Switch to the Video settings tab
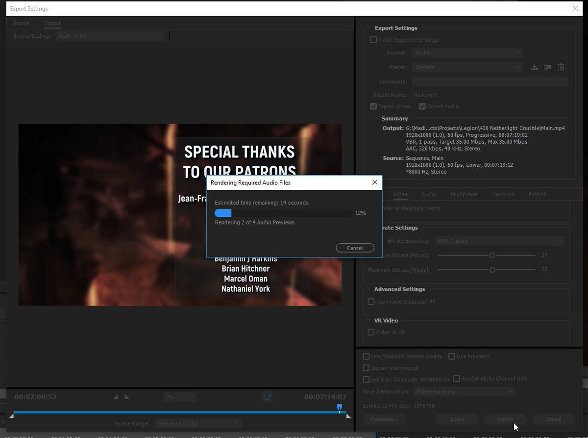Viewport: 588px width, 438px height. [x=400, y=194]
